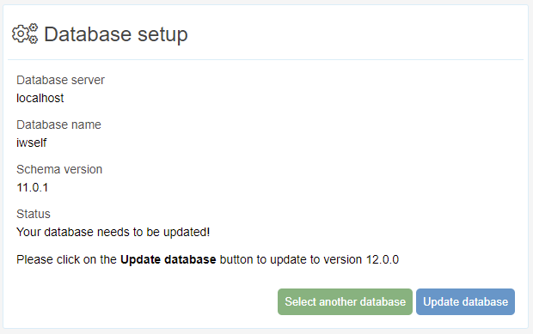Viewport: 533px width, 334px height.
Task: Click the 11.0.1 schema version value
Action: (x=33, y=187)
